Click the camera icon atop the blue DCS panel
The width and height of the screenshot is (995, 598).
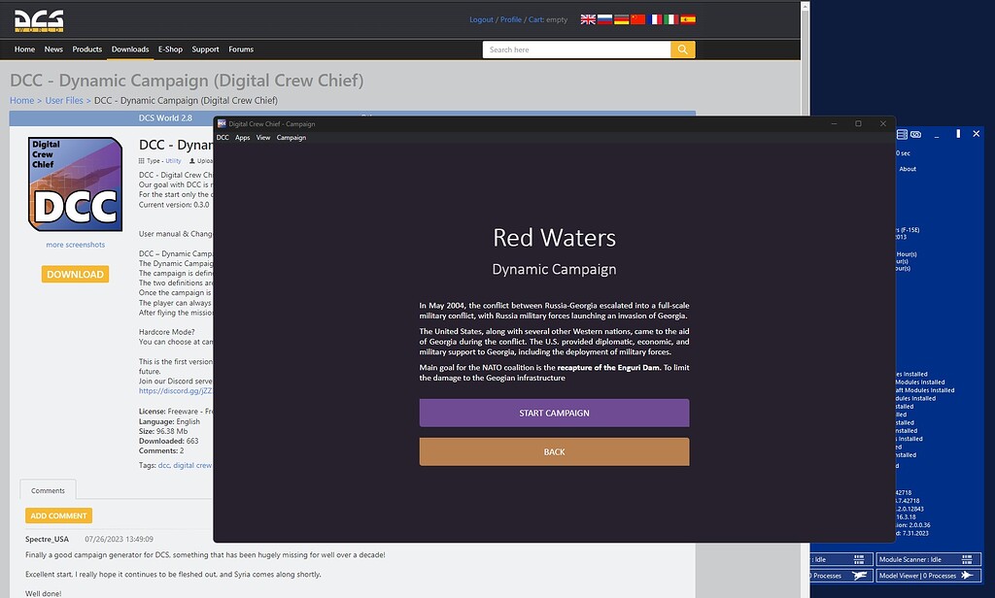coord(914,135)
